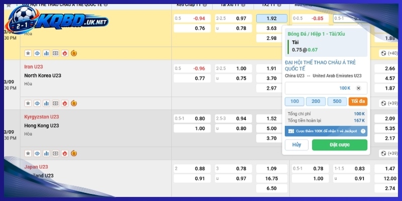402x201 pixels.
Task: Select the 6.50 draw odds in Japan row
Action: 272,188
